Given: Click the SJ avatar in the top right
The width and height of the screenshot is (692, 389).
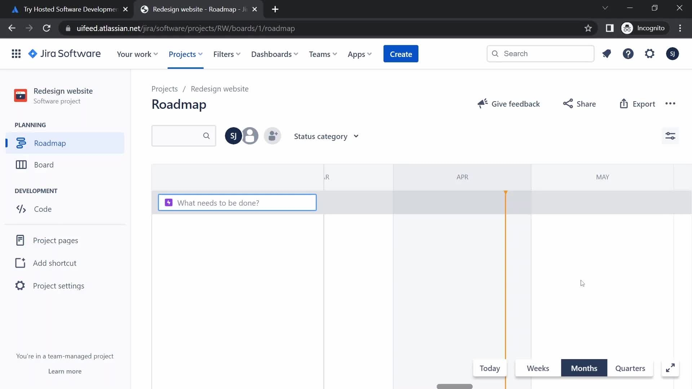Looking at the screenshot, I should click(673, 54).
